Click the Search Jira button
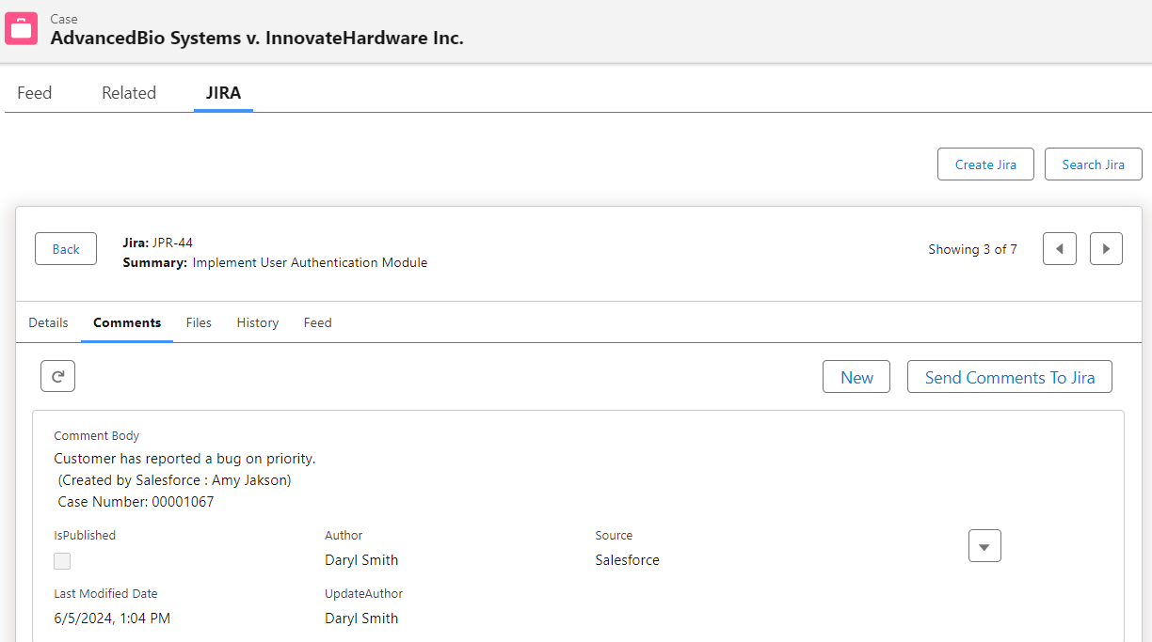Viewport: 1152px width, 642px height. [x=1094, y=164]
